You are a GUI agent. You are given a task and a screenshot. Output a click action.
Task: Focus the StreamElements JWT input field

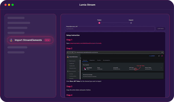click(110, 29)
